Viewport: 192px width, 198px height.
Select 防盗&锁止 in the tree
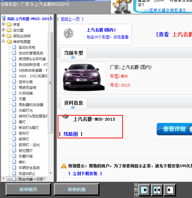pyautogui.click(x=27, y=173)
